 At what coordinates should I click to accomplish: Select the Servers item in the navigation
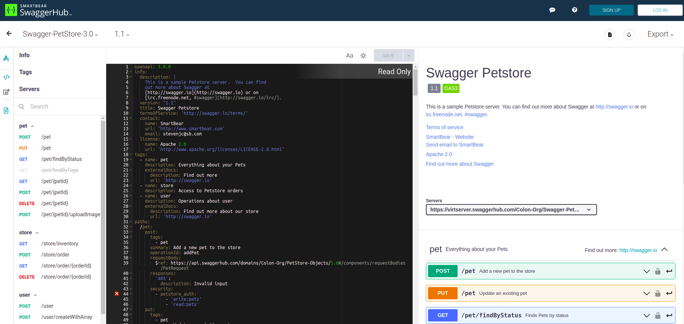29,89
